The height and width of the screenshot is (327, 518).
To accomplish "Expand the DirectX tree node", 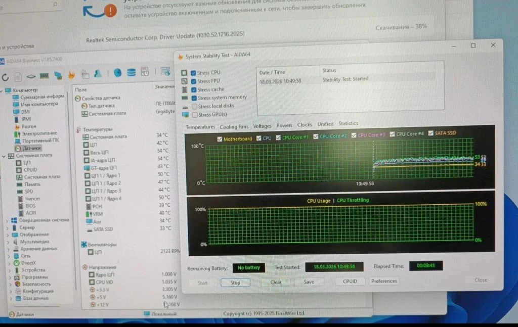I will (9, 263).
